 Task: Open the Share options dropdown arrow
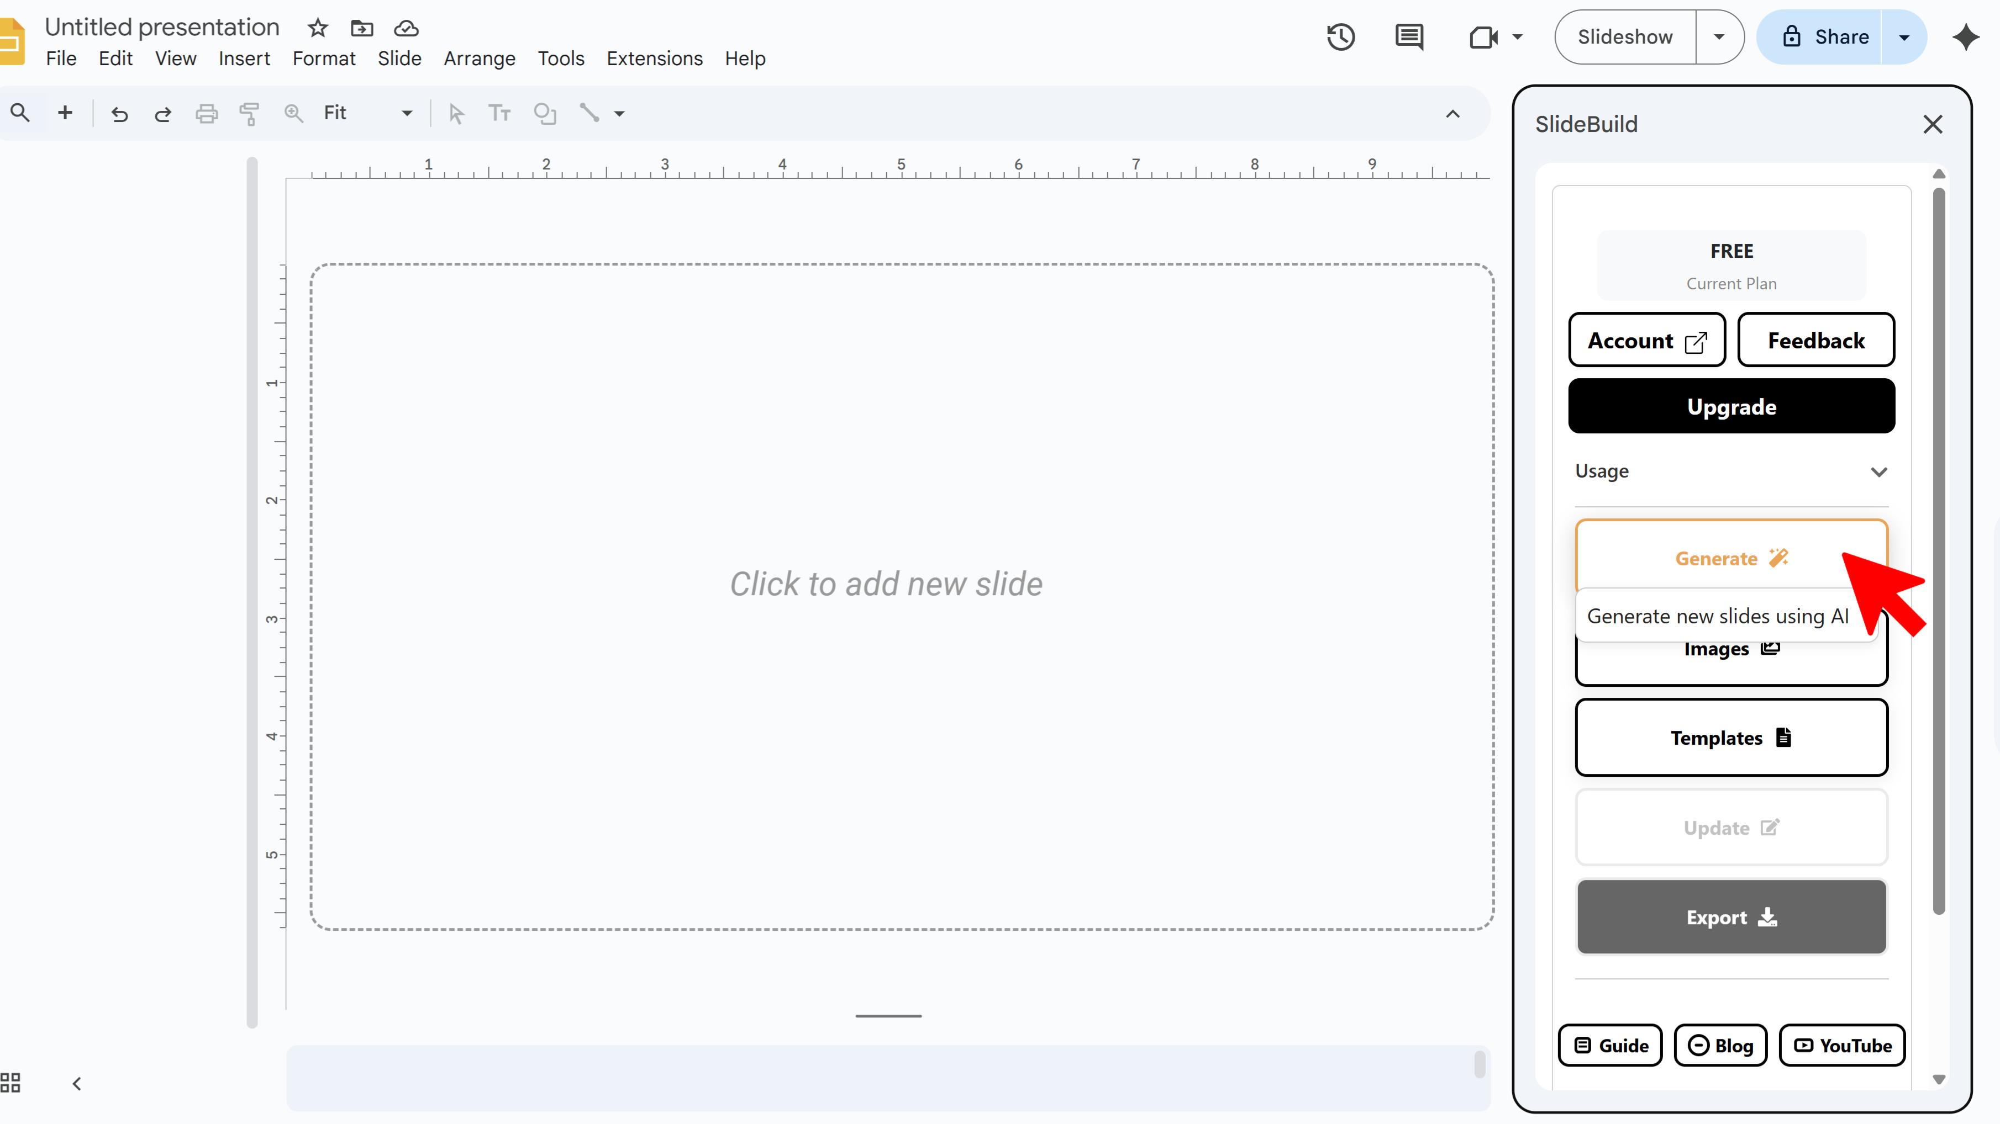(x=1904, y=37)
